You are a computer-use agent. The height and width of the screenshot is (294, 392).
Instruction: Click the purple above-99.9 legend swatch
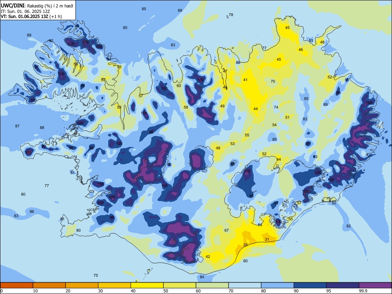click(x=375, y=285)
